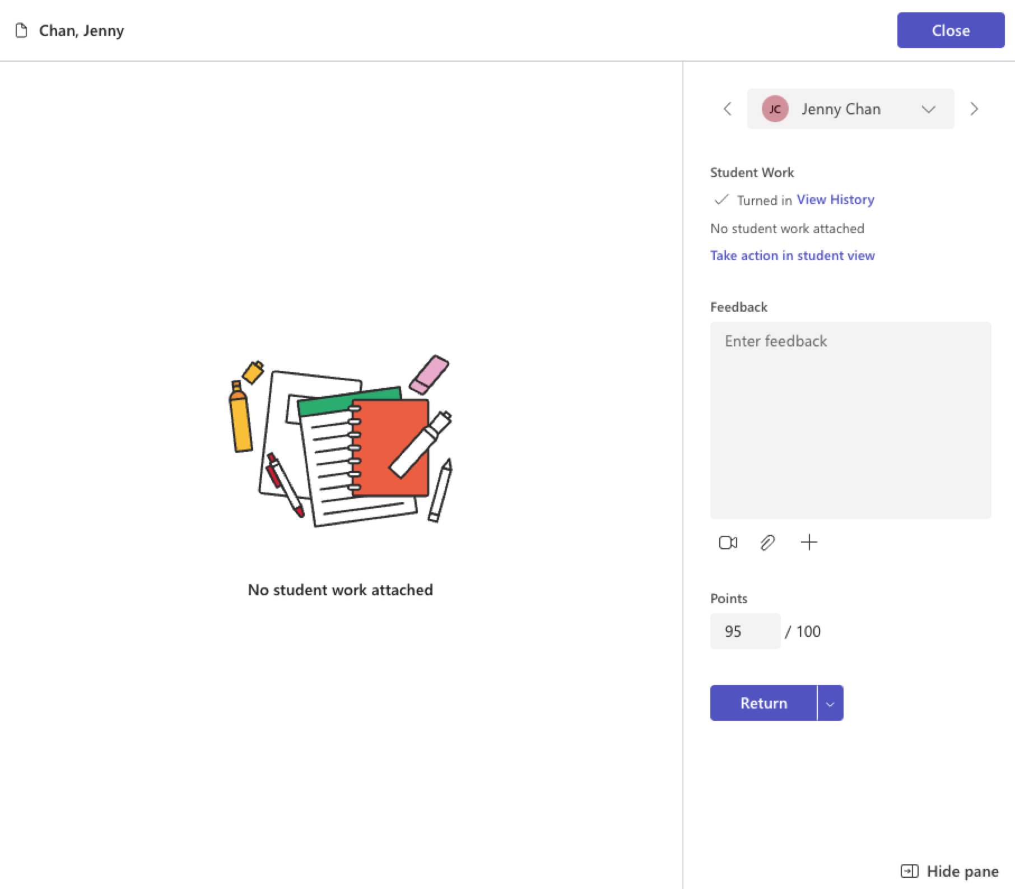Click the Chan, Jenny title in the header
The height and width of the screenshot is (889, 1015).
(81, 31)
